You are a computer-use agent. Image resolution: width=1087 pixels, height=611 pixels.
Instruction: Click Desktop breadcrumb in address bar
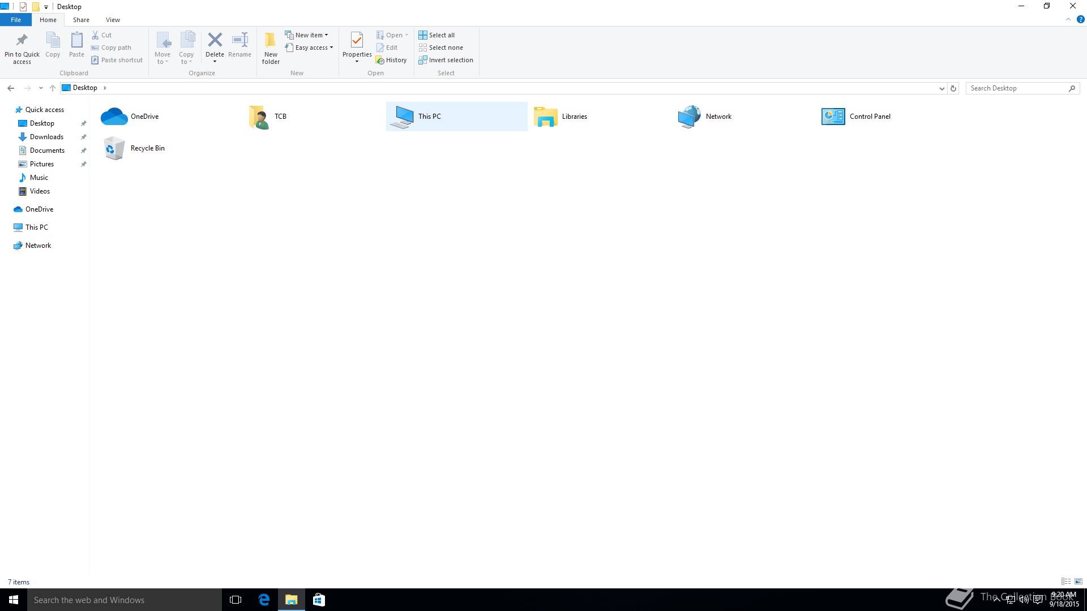tap(85, 88)
